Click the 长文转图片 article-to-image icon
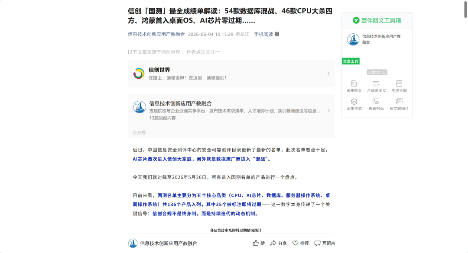The image size is (468, 253). (399, 102)
